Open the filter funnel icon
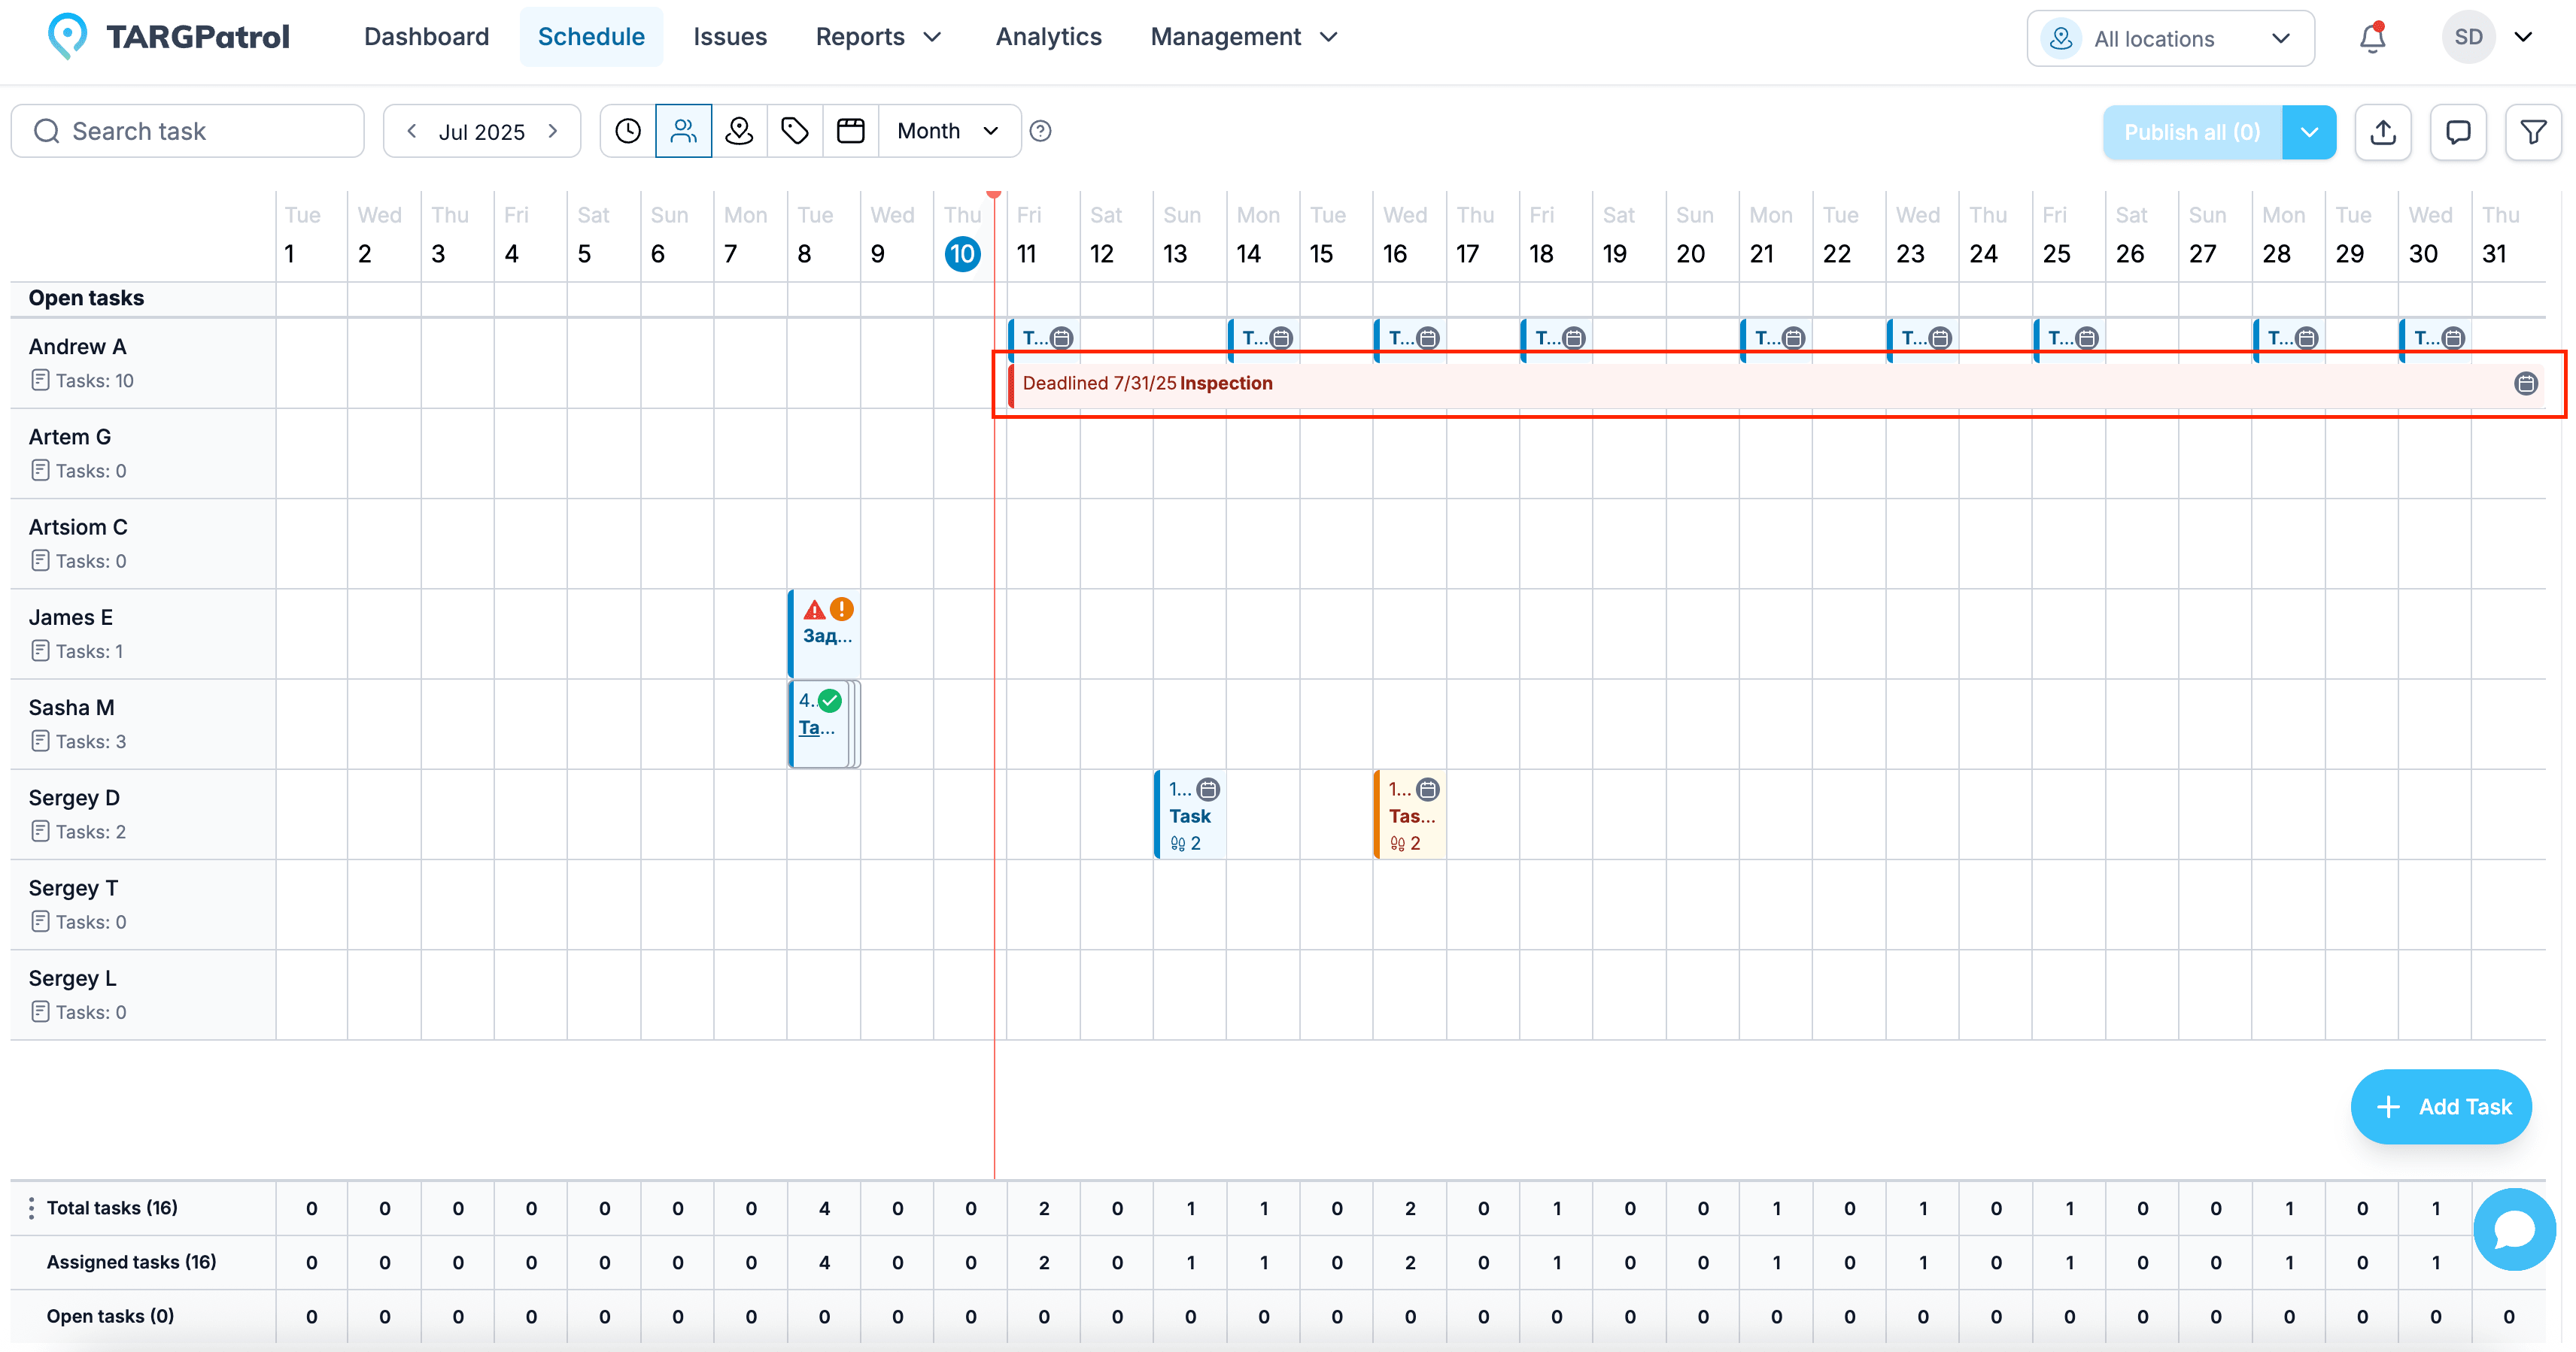This screenshot has width=2576, height=1352. 2533,132
